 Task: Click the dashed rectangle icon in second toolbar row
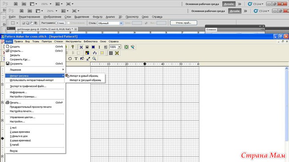[x=79, y=53]
